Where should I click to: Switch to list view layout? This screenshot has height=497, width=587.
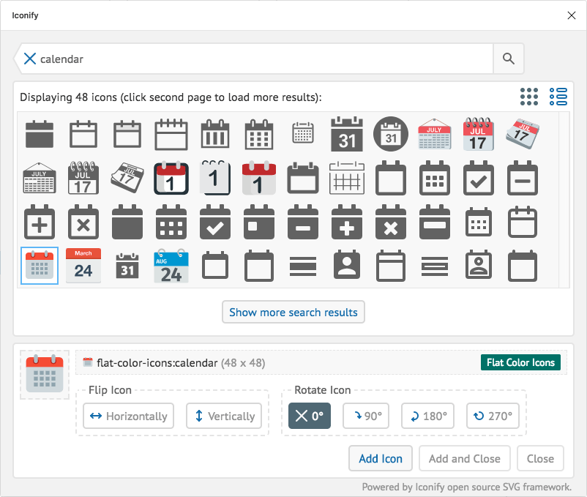(x=558, y=97)
